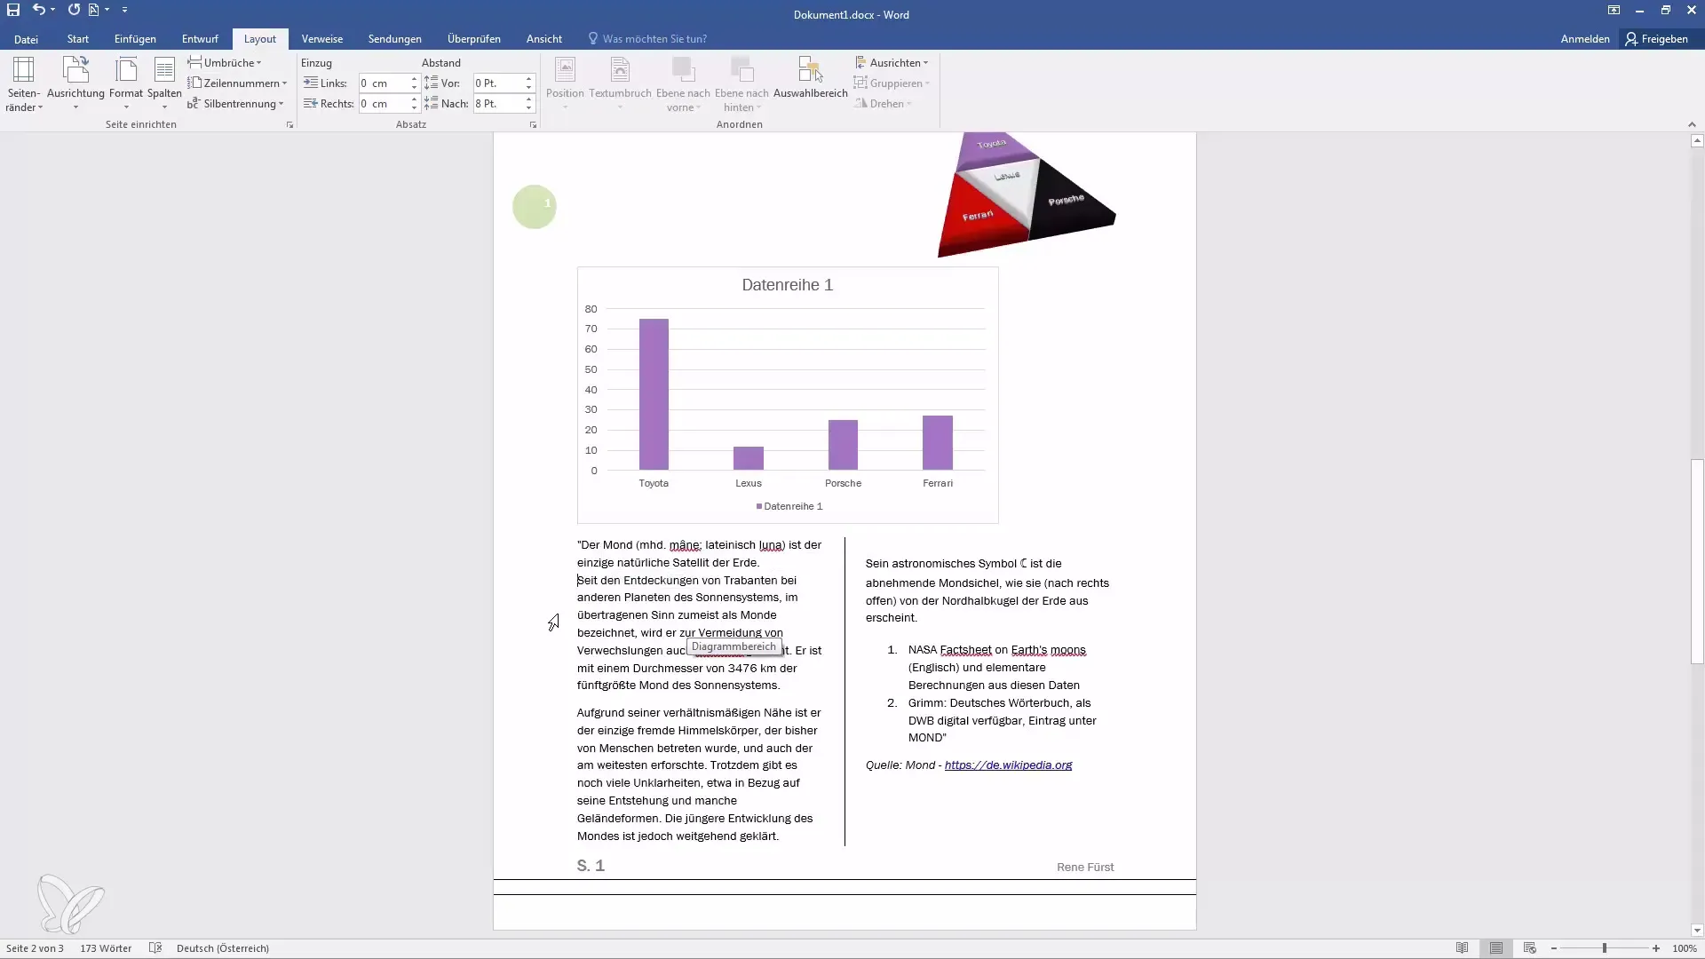This screenshot has width=1705, height=959.
Task: Click in Einzug Links indent field
Action: click(x=384, y=83)
